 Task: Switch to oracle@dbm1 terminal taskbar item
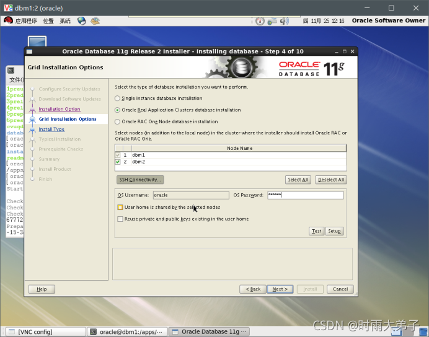pos(127,332)
